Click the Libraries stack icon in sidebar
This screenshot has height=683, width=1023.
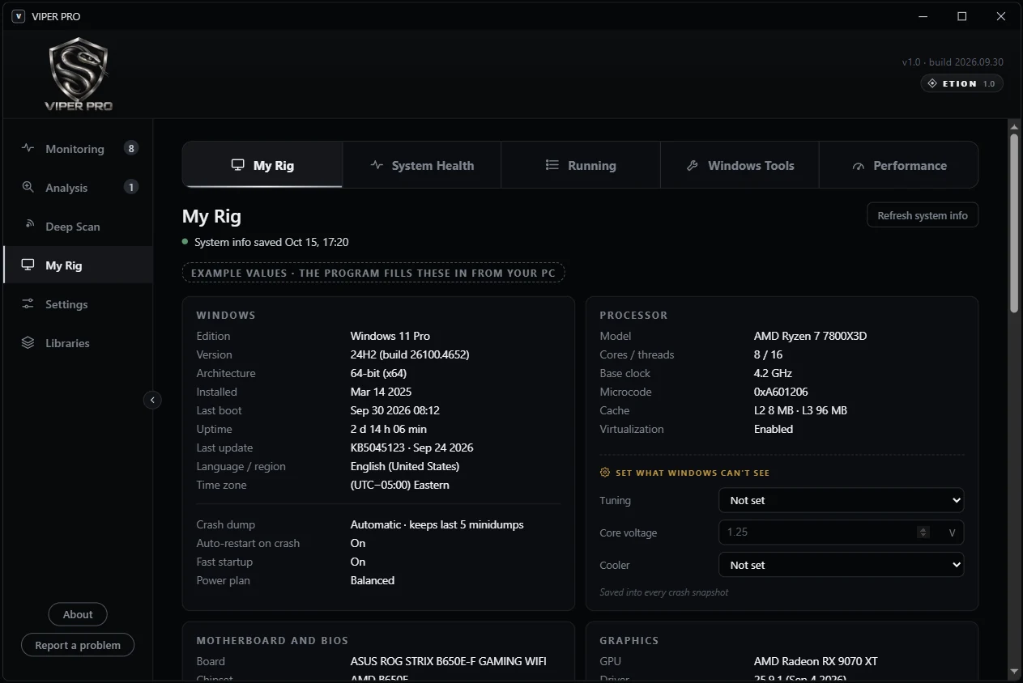point(28,342)
